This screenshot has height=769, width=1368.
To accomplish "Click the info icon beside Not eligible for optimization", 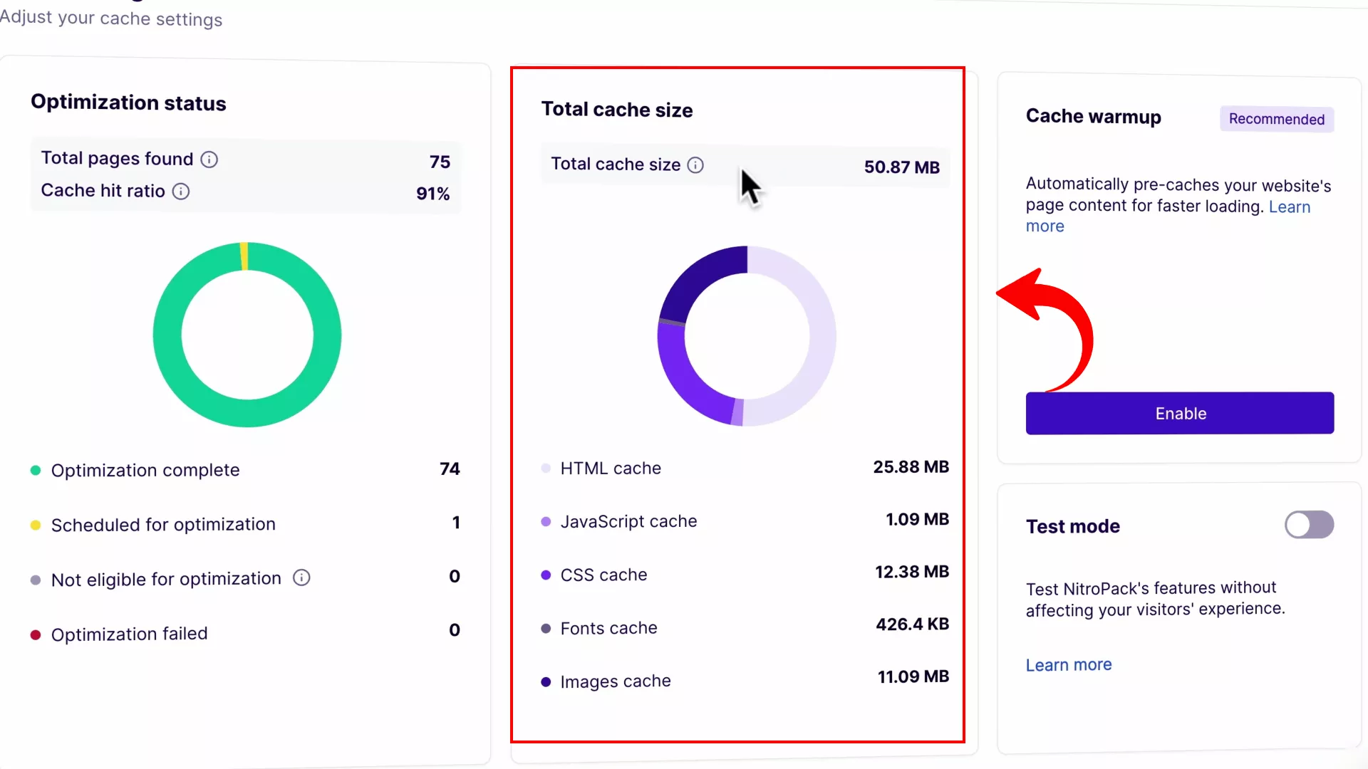I will [301, 578].
